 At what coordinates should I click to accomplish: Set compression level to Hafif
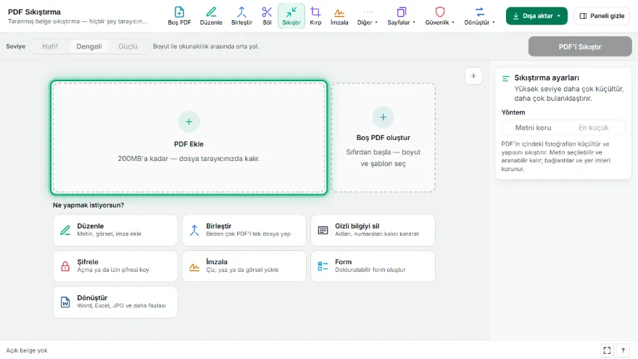tap(50, 46)
